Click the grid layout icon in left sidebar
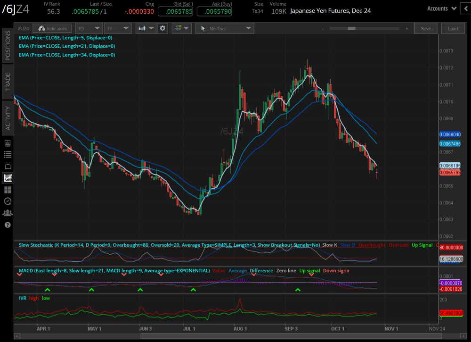The height and width of the screenshot is (342, 471). tap(8, 189)
